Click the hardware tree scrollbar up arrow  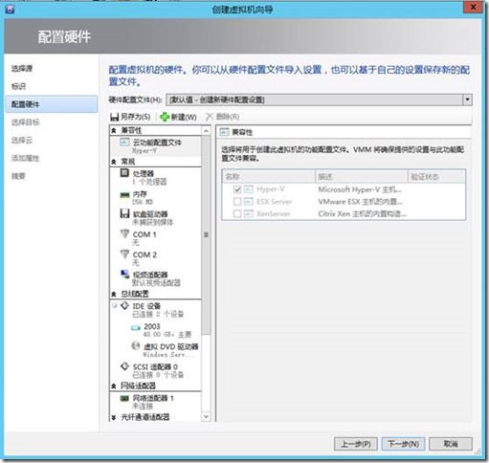[206, 131]
